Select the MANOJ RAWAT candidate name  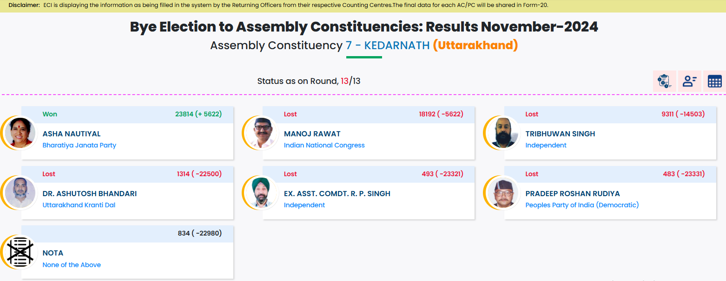312,134
